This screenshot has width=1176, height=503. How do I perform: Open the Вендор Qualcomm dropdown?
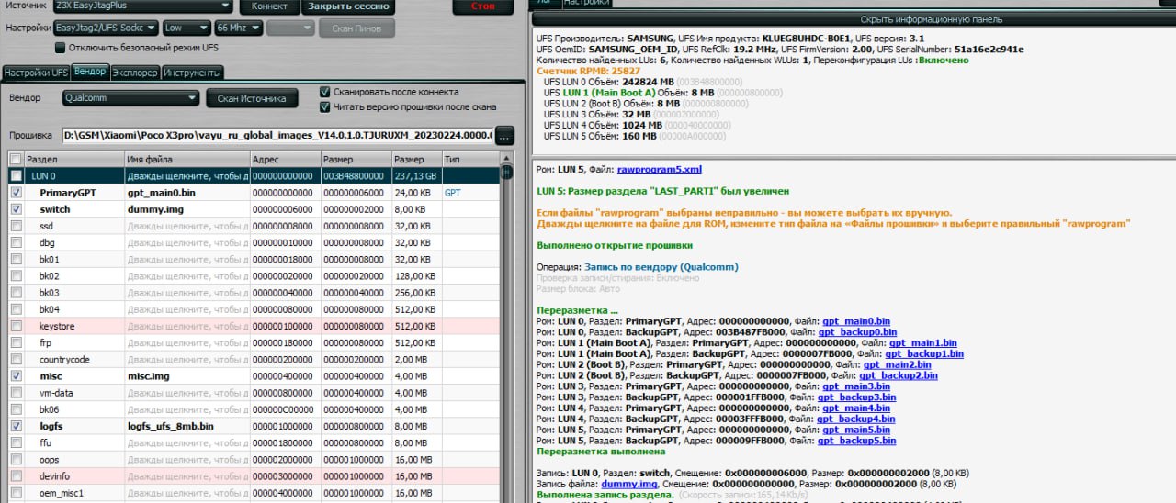point(131,98)
